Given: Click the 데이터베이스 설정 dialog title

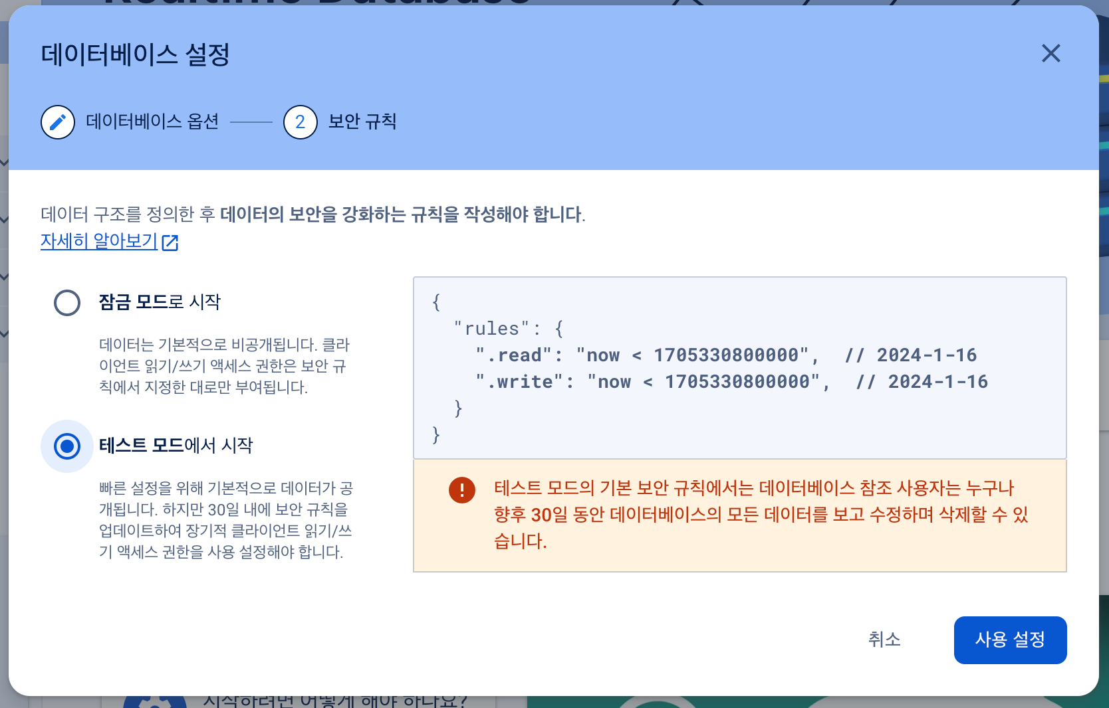Looking at the screenshot, I should coord(136,54).
